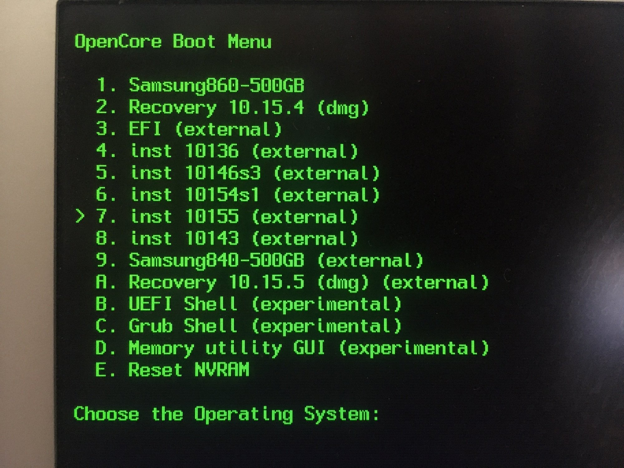
Task: Click the Choose the Operating System prompt
Action: pyautogui.click(x=227, y=415)
